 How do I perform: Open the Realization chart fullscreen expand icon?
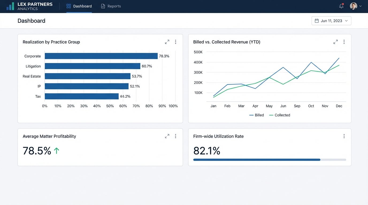(167, 42)
